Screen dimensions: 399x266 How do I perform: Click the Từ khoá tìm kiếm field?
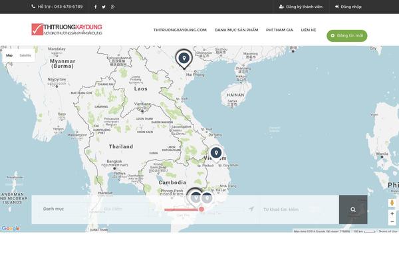pos(298,209)
